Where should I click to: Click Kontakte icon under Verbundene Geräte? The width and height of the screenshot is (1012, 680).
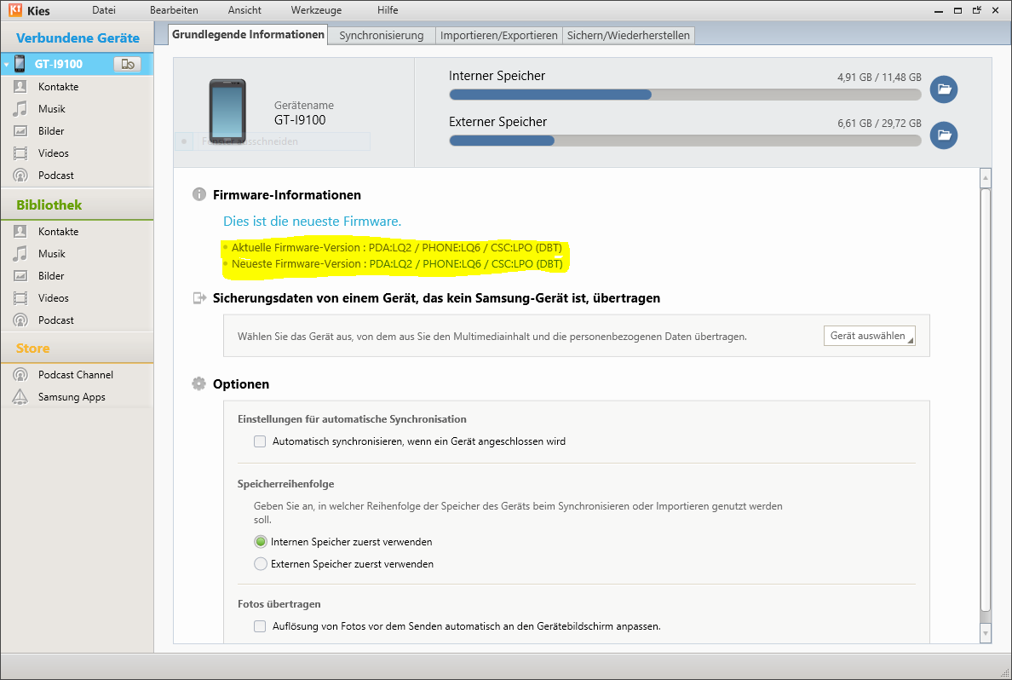tap(20, 87)
